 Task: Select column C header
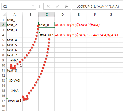pos(47,15)
